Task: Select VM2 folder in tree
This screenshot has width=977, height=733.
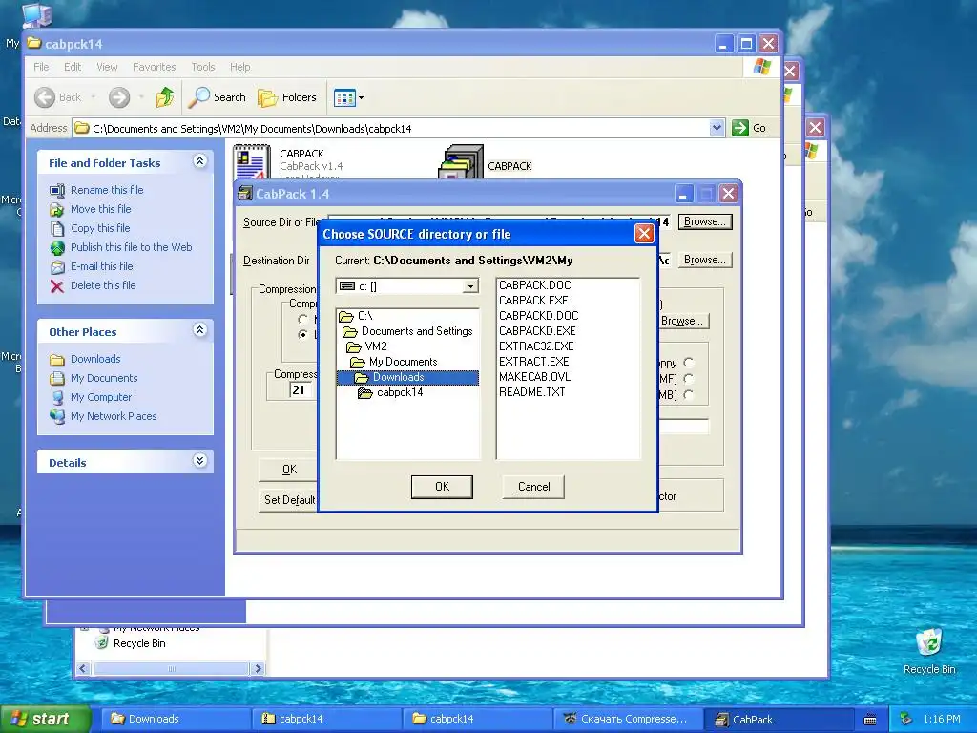Action: [x=366, y=346]
